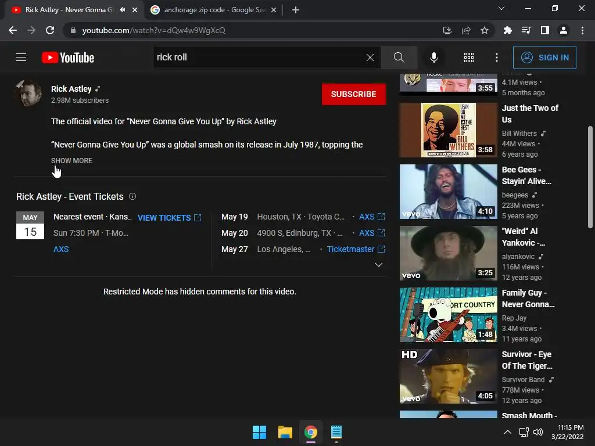595x446 pixels.
Task: Share this page icon in address bar
Action: click(466, 30)
